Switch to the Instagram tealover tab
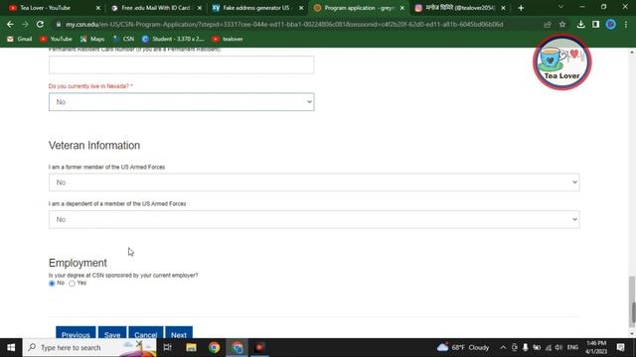This screenshot has width=636, height=357. click(460, 8)
